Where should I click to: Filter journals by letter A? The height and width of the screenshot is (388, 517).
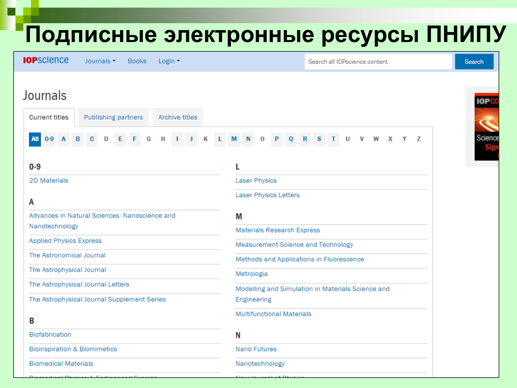(64, 139)
